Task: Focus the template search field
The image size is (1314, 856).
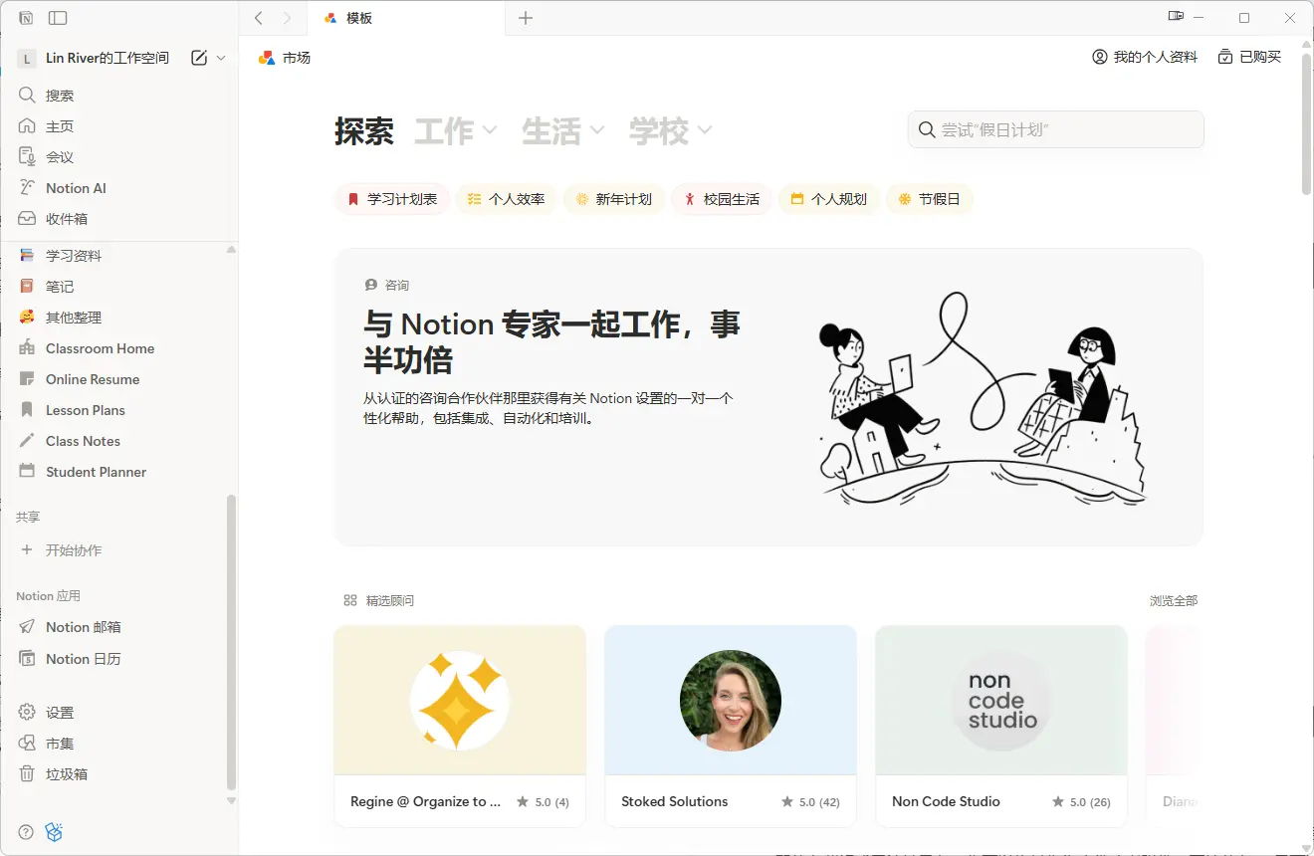Action: 1056,129
